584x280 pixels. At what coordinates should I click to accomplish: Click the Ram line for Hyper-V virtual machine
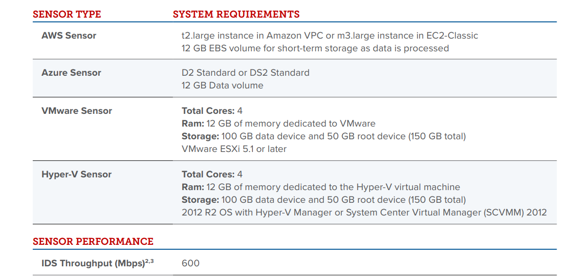(320, 187)
